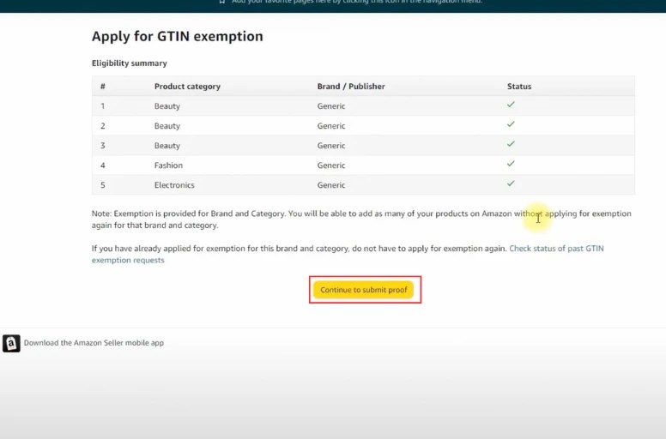Click the Continue to submit proof button
Screen dimensions: 666x439
tap(364, 290)
